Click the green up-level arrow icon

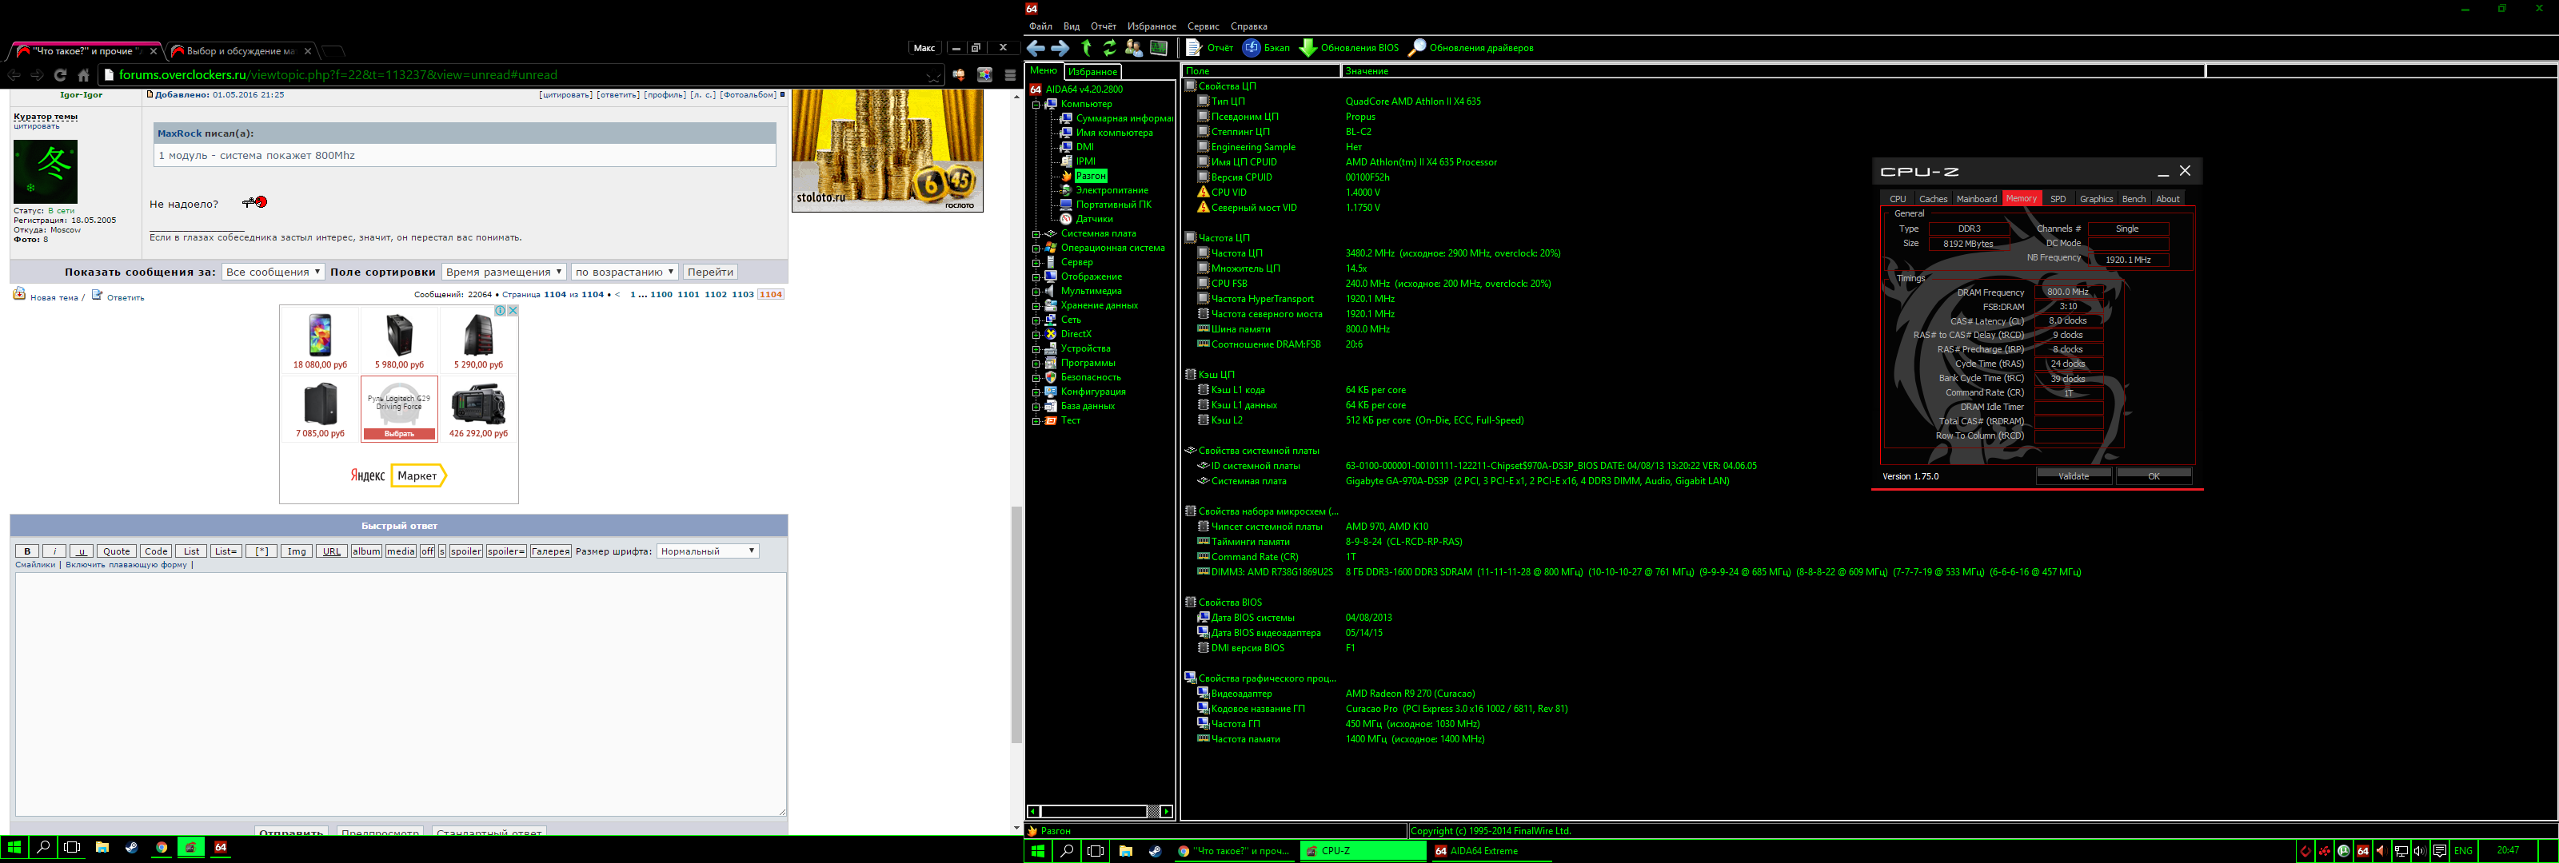tap(1086, 48)
